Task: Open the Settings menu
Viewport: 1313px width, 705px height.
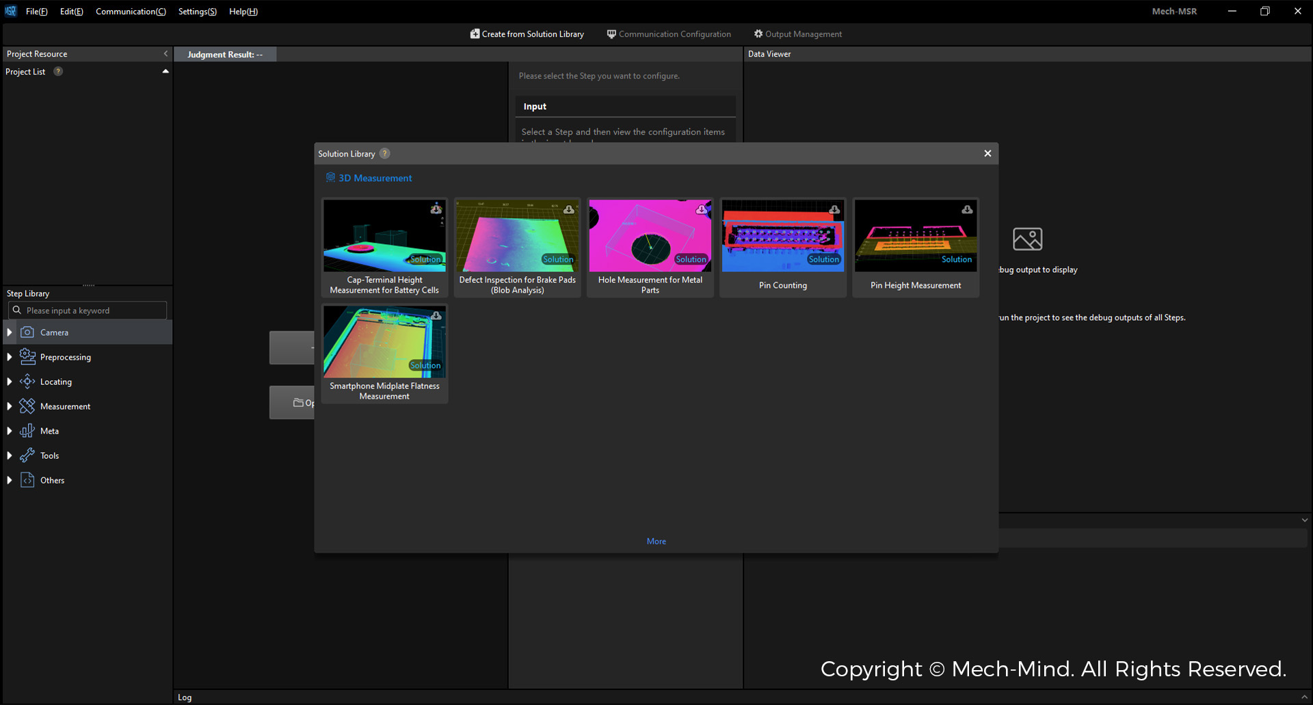Action: 197,12
